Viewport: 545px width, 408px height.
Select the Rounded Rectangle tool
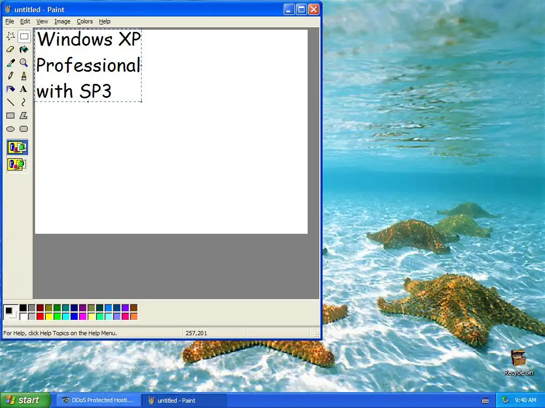(x=23, y=129)
